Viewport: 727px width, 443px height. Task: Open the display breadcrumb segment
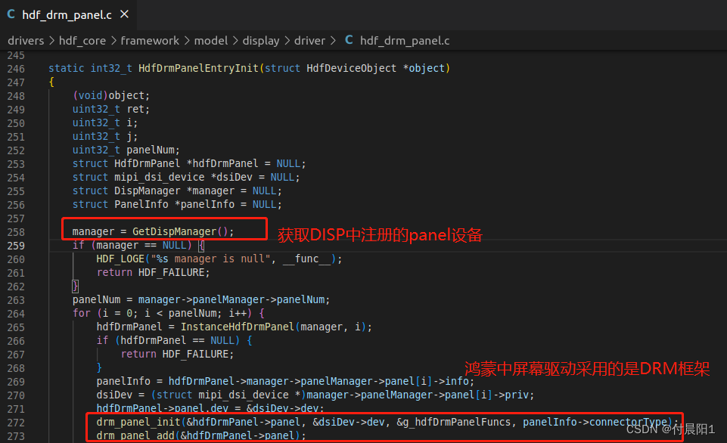pyautogui.click(x=261, y=41)
